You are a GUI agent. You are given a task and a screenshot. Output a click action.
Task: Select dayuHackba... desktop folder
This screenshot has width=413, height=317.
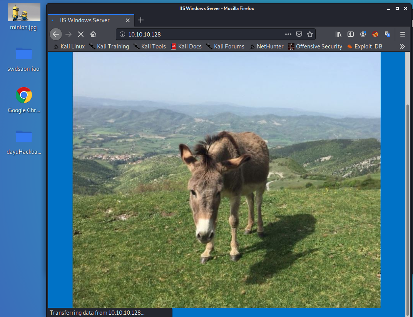(24, 142)
